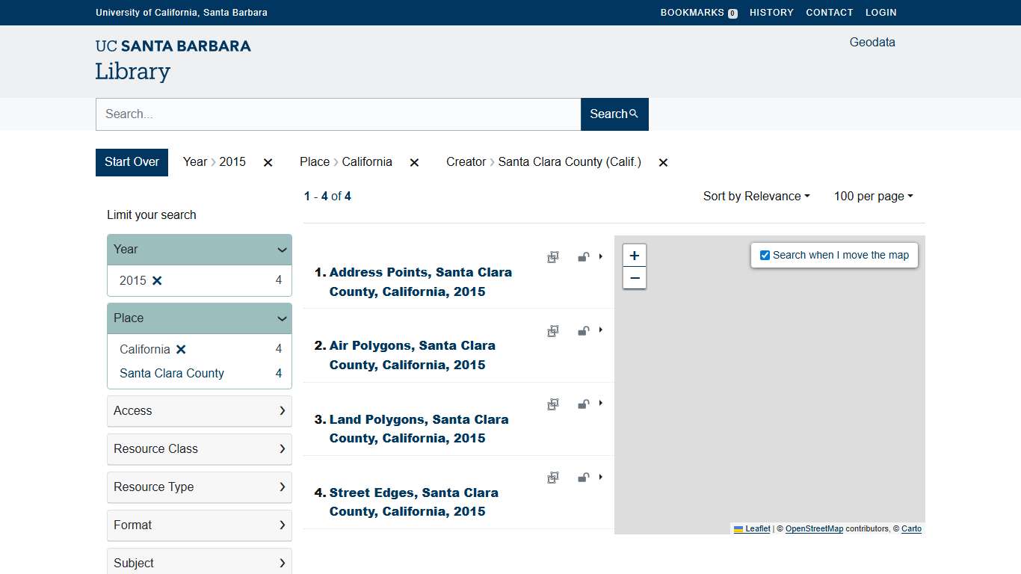Open the Bookmarks menu item

click(698, 13)
